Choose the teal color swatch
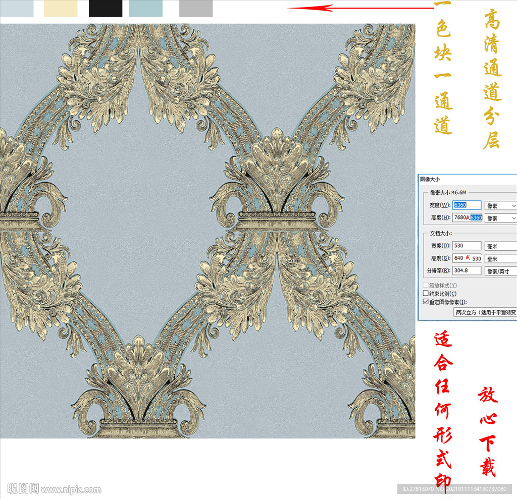This screenshot has width=517, height=499. tap(146, 9)
